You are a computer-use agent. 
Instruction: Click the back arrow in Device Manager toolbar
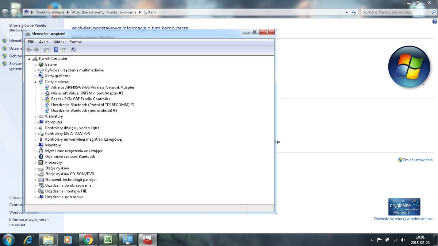[29, 50]
